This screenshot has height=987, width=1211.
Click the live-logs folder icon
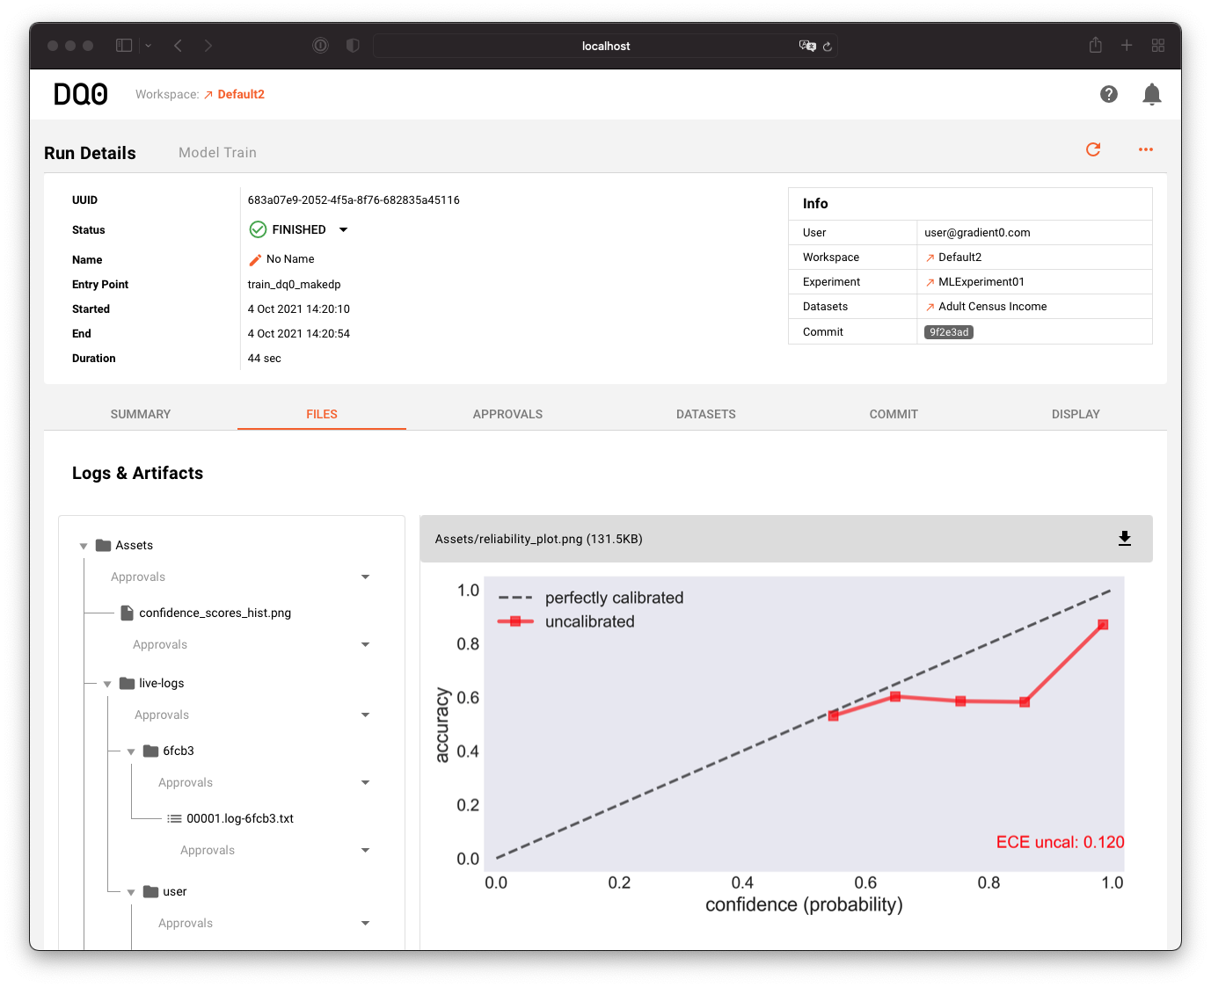tap(127, 683)
